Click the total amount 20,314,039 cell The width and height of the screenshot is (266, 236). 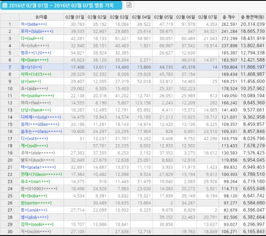252,25
